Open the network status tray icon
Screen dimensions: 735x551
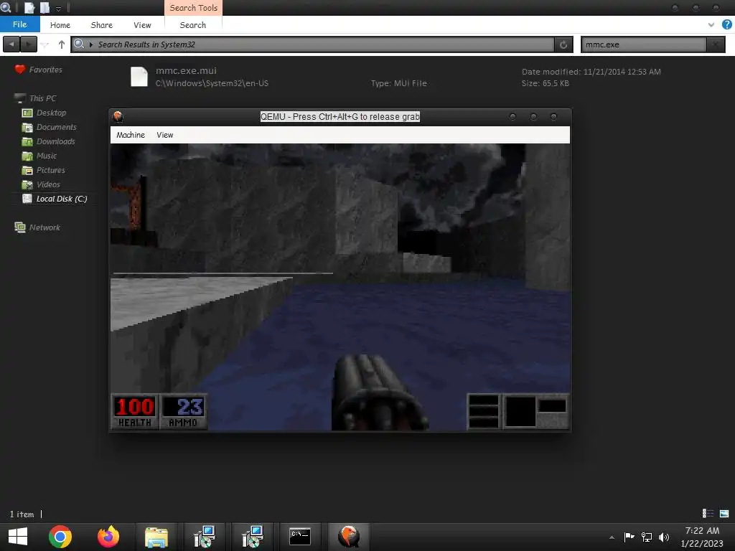tap(647, 537)
